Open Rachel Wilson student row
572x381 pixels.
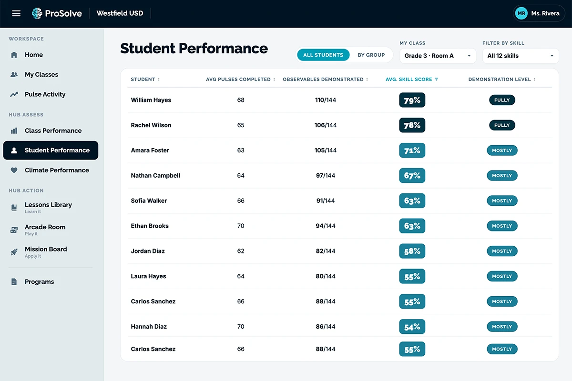(340, 125)
